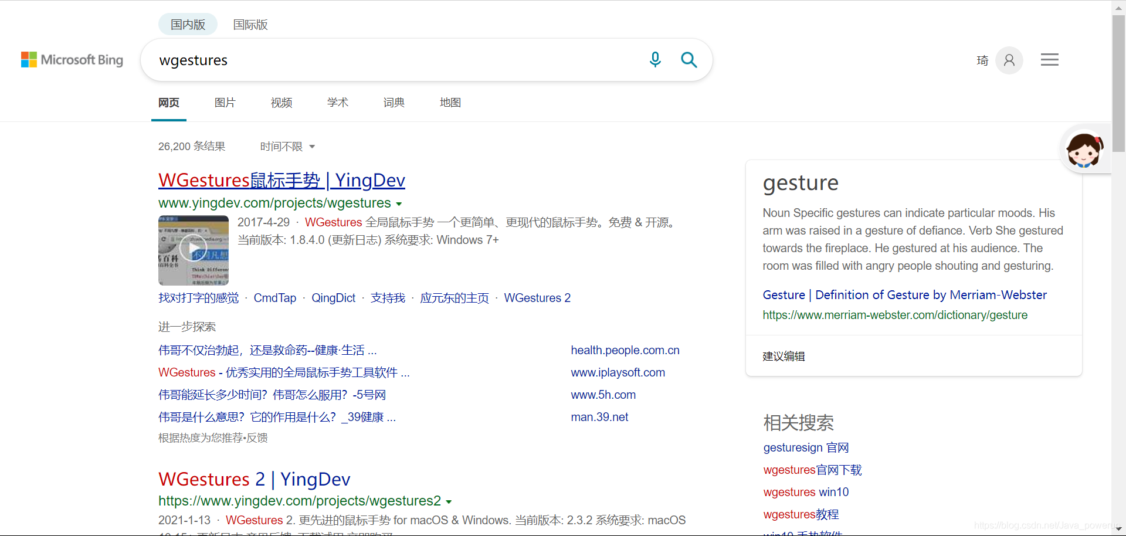Switch to the 词典 tab
Image resolution: width=1126 pixels, height=536 pixels.
pyautogui.click(x=394, y=103)
